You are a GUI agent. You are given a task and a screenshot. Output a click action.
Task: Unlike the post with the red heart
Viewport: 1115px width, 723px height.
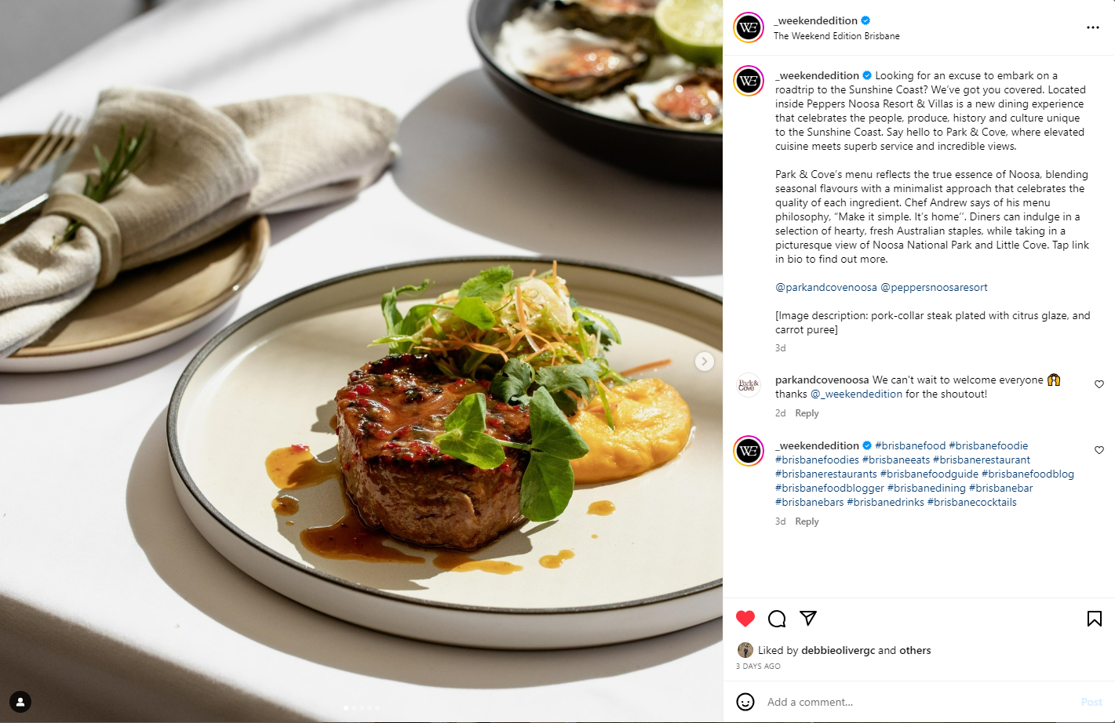coord(745,619)
